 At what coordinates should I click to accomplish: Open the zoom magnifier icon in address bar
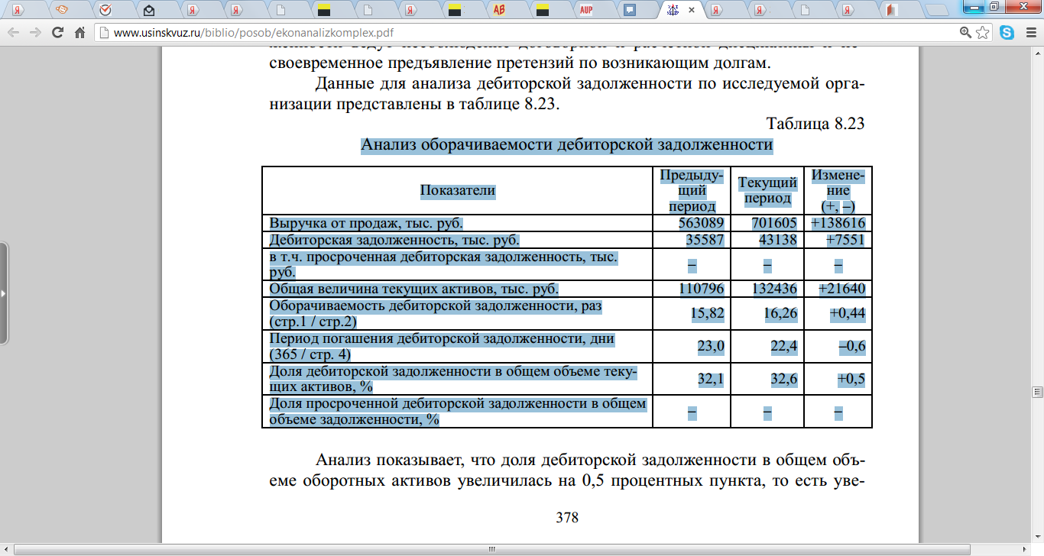pyautogui.click(x=966, y=33)
